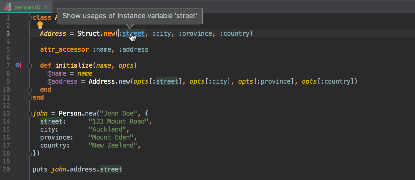This screenshot has height=180, width=415.
Task: Click the 'attr_accessor' keyword
Action: pos(64,50)
